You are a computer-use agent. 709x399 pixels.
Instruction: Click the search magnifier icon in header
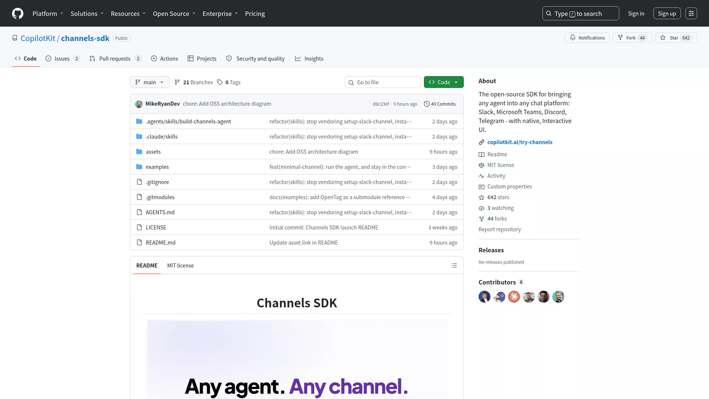point(549,14)
